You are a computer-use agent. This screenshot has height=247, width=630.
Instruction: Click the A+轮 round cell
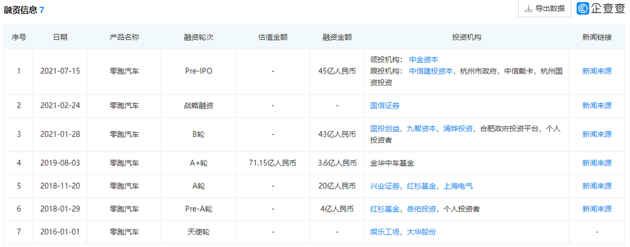point(198,163)
